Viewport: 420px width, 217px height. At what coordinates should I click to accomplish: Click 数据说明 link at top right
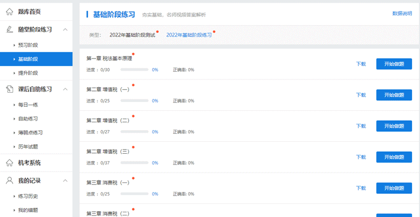point(402,14)
